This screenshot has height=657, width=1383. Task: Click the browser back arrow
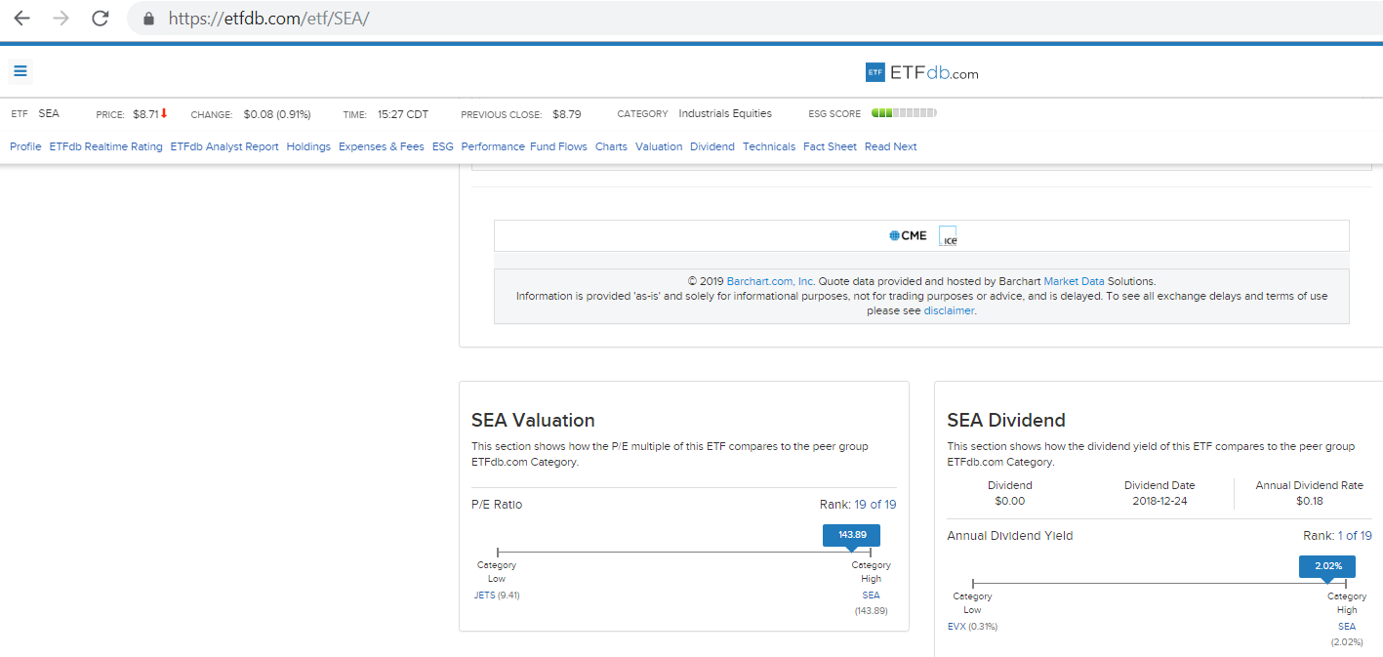click(x=21, y=19)
